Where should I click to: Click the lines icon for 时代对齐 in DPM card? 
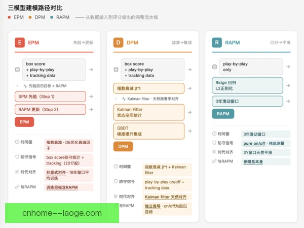pos(116,197)
